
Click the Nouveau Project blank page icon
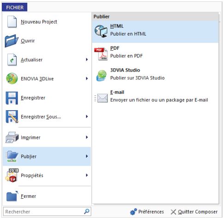(x=12, y=22)
